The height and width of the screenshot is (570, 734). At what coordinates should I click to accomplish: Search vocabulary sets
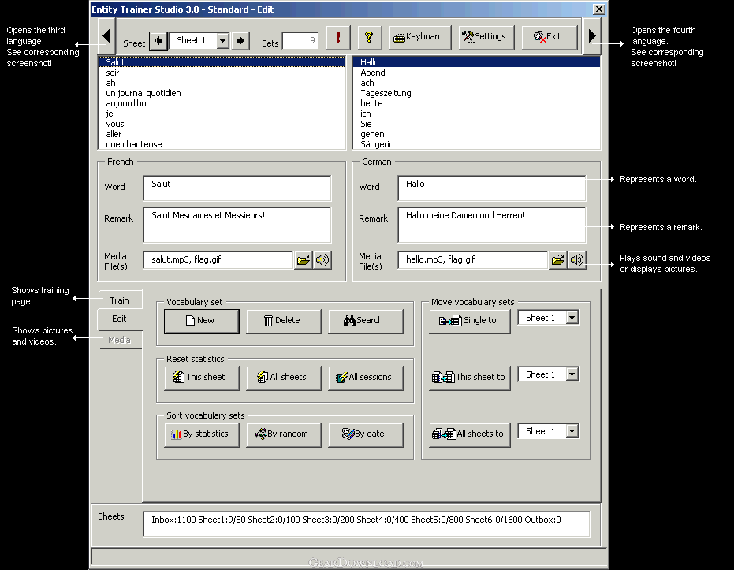point(366,321)
